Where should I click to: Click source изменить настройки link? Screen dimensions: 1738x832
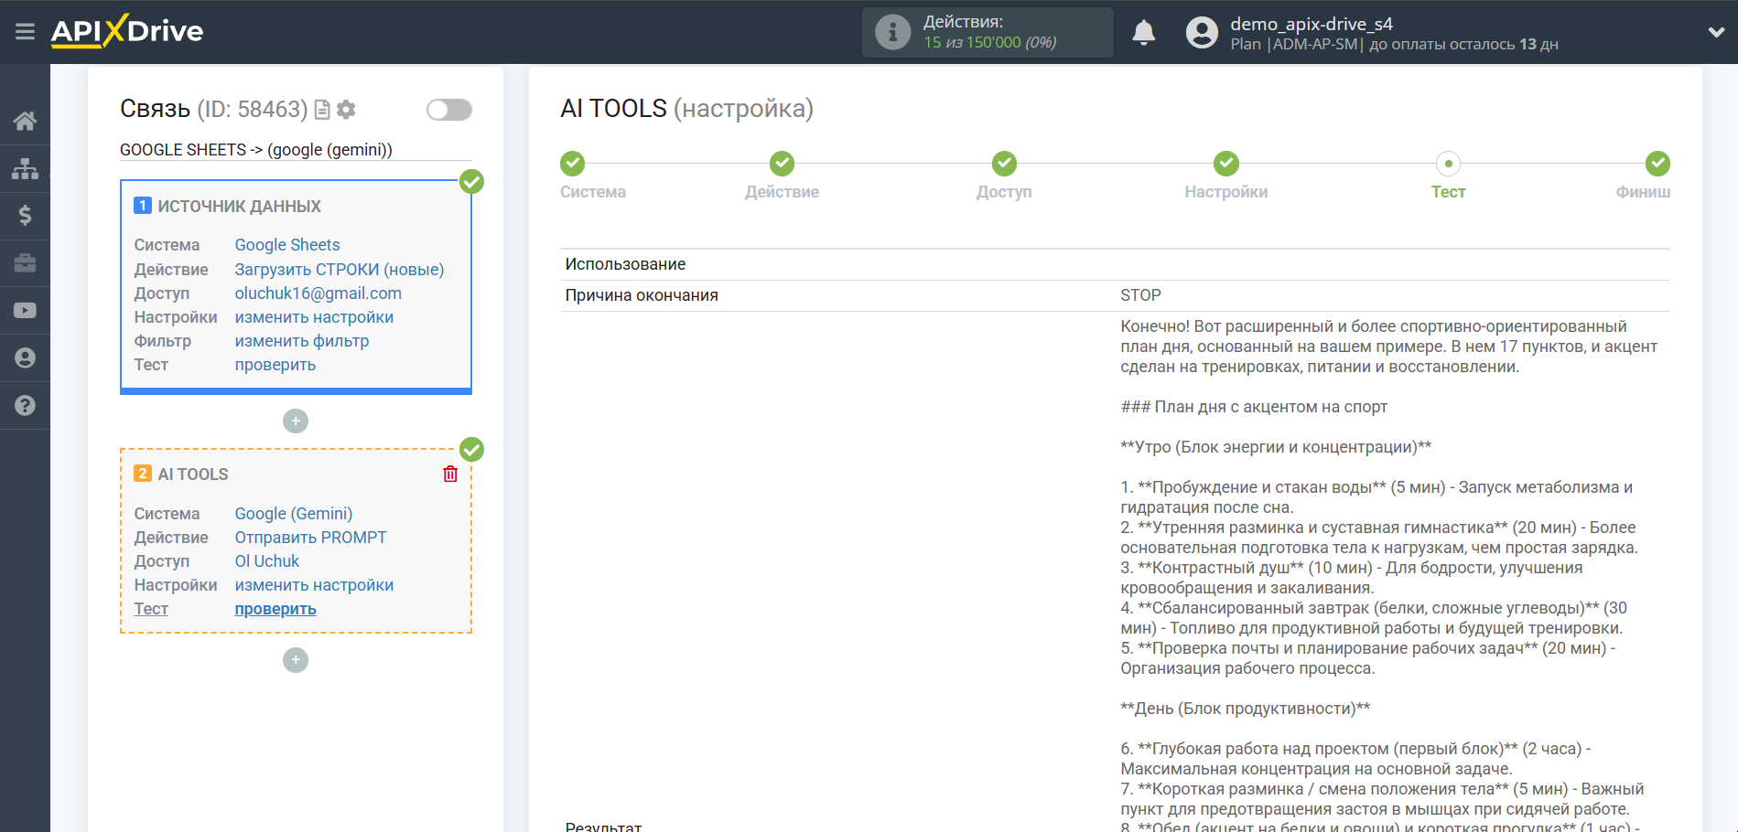(x=314, y=317)
